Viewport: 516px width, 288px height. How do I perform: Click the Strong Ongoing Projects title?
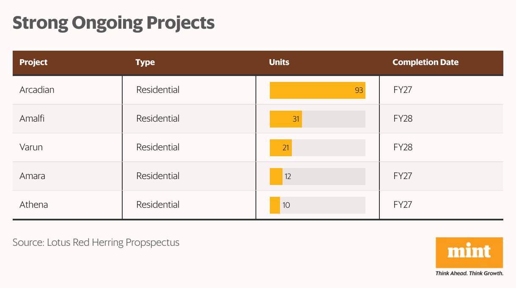(113, 23)
